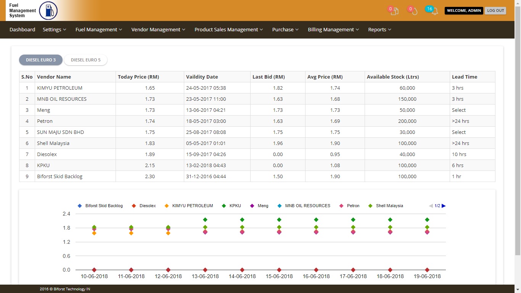Open the fuel droplet alerts icon
Screen dimensions: 521x293
(414, 11)
